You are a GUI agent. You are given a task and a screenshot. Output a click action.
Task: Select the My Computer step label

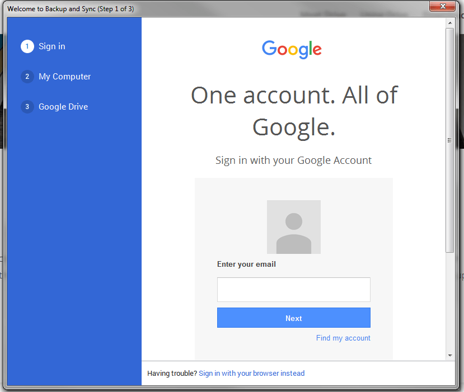[x=64, y=77]
